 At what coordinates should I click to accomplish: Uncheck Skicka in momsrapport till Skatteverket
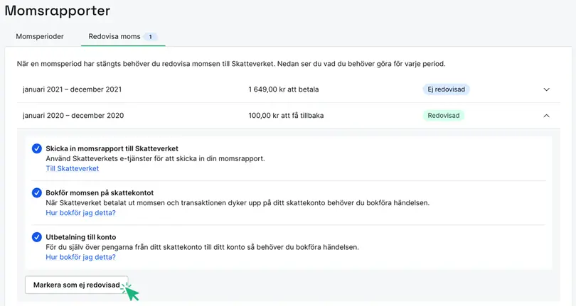click(37, 148)
